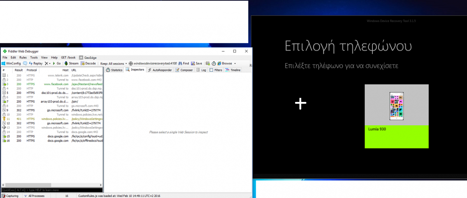The height and width of the screenshot is (198, 467).
Task: Click the QuickExec command input box
Action: tap(52, 190)
